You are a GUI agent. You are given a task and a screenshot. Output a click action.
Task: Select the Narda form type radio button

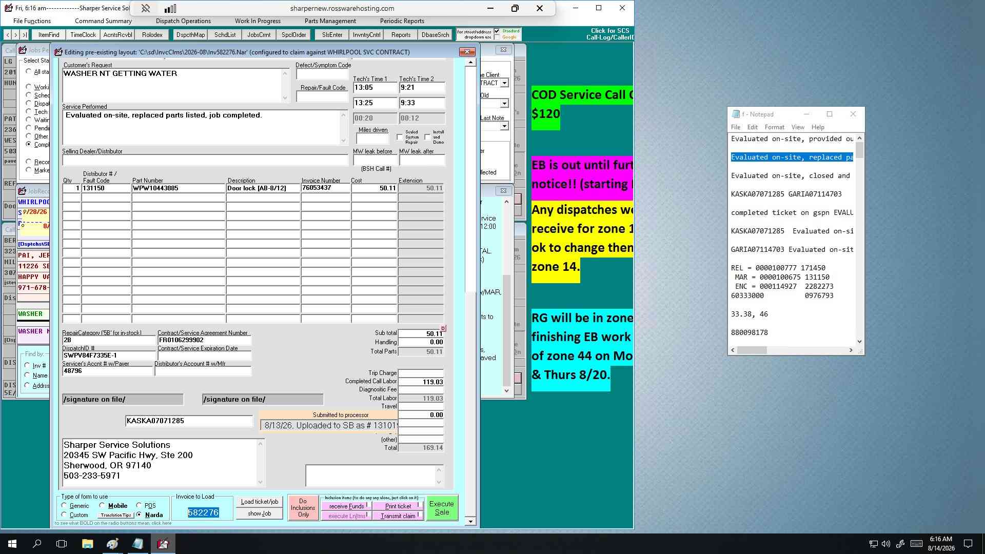[139, 515]
